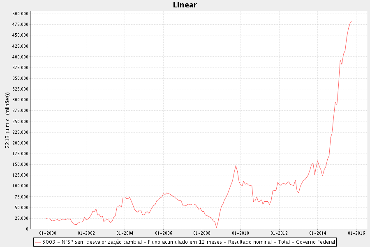Click the legend text '5003 – NFSP sem desvalorização cambial'

92,242
